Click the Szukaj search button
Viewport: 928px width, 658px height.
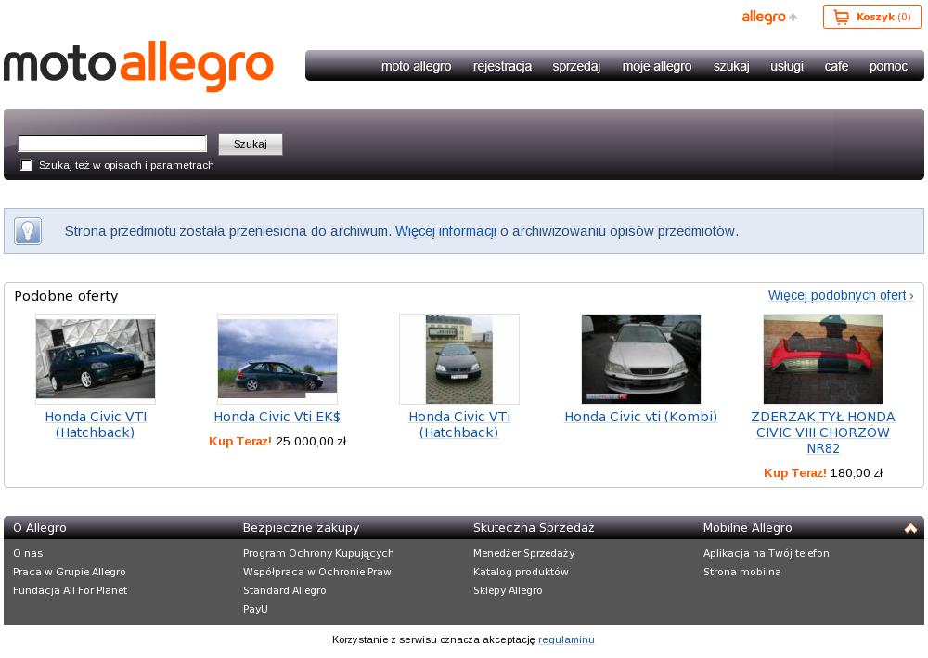(251, 144)
